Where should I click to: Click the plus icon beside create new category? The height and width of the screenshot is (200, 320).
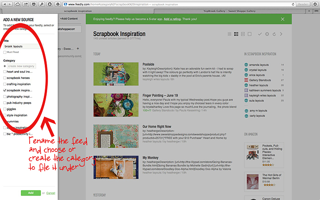pos(5,66)
